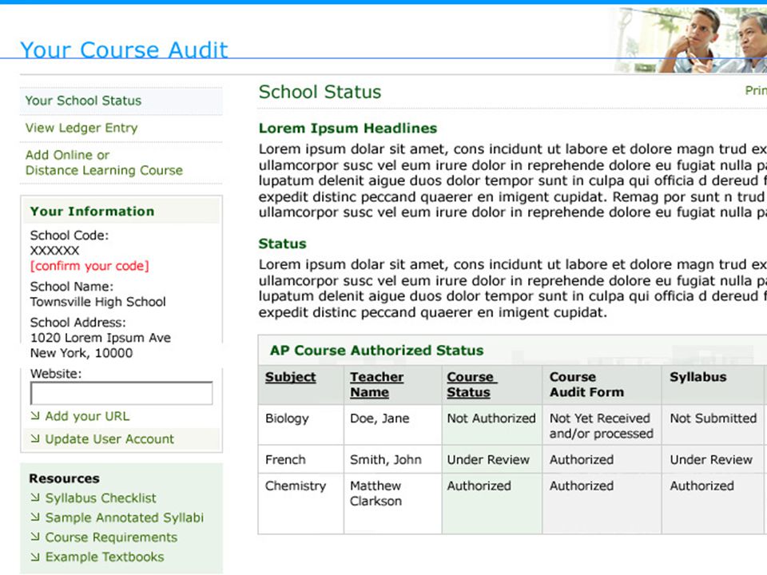767x575 pixels.
Task: Click the arrow icon beside Course Requirements
Action: [34, 537]
